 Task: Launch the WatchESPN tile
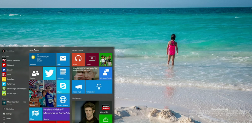tap(106, 107)
